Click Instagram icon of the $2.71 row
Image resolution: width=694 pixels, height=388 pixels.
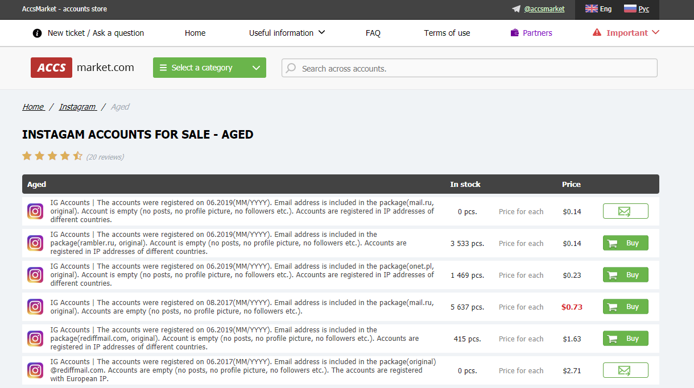[35, 370]
